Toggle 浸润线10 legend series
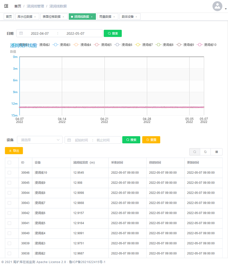 coord(207,45)
